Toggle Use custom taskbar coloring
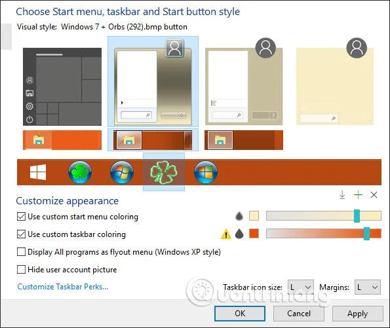The height and width of the screenshot is (328, 390). [x=21, y=234]
